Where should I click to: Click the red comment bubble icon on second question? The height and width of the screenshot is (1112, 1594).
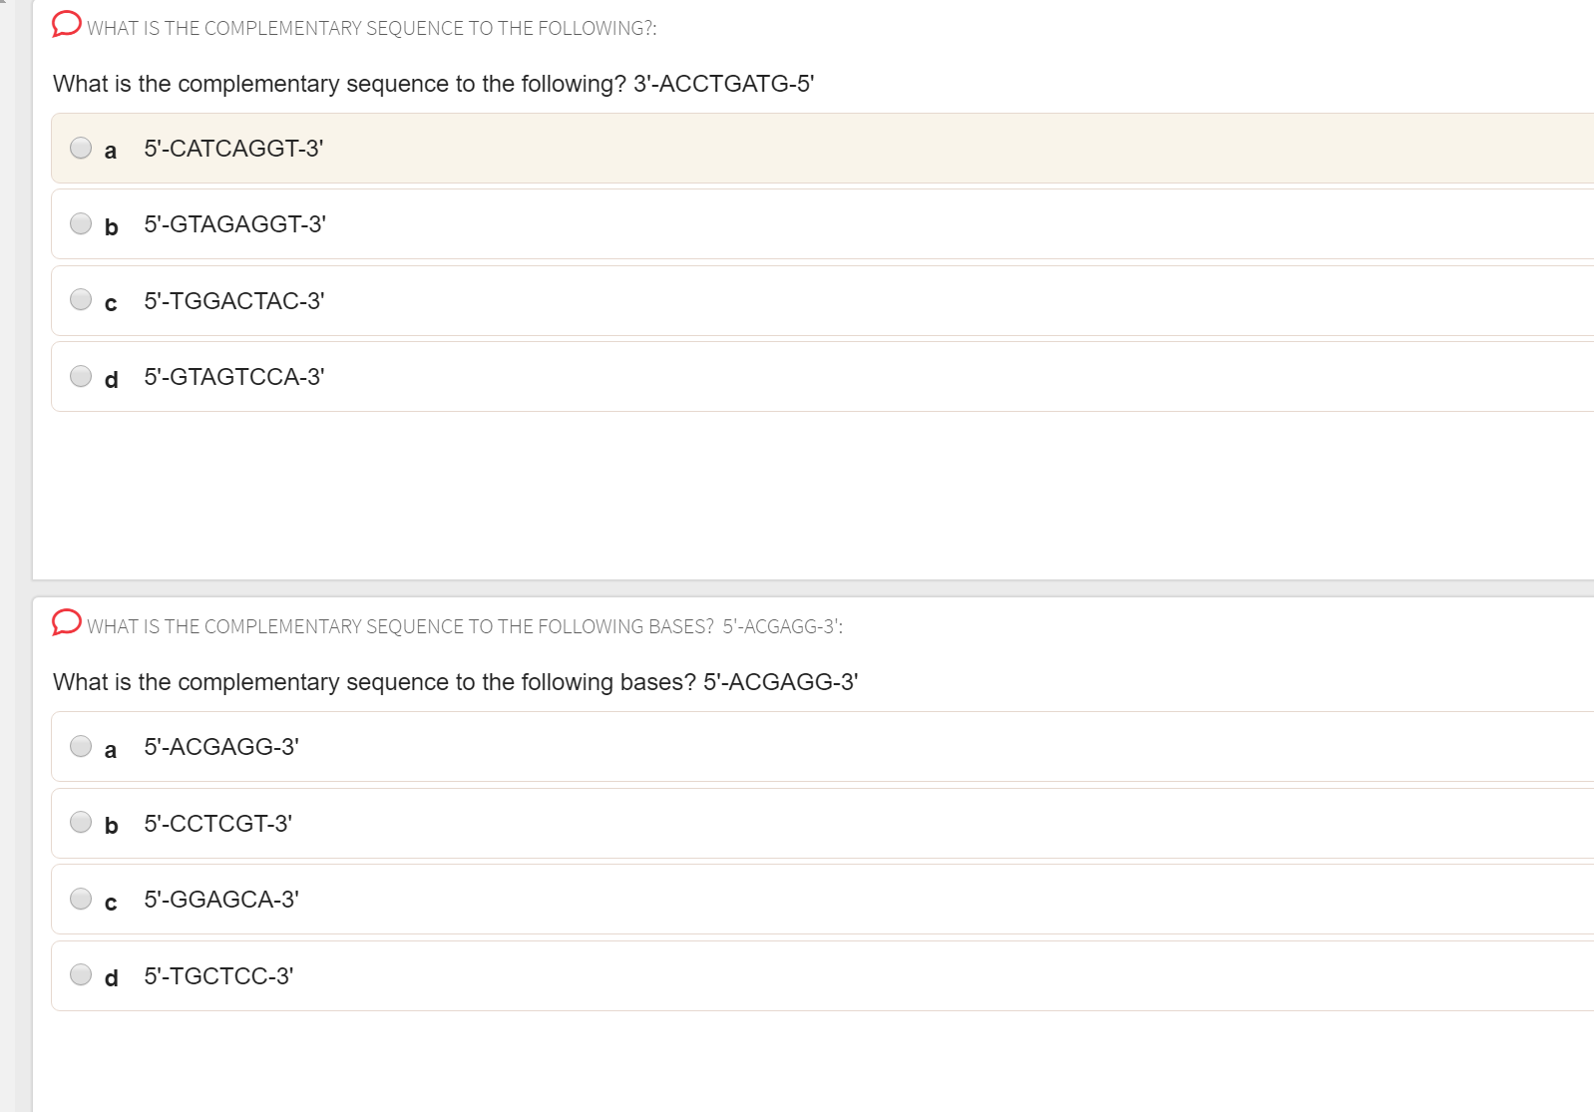click(x=67, y=622)
